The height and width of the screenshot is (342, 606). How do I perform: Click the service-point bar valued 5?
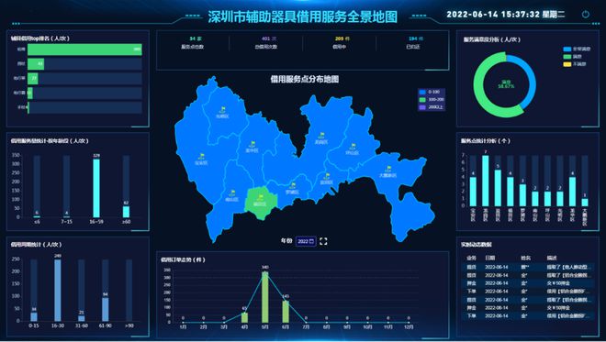point(498,188)
